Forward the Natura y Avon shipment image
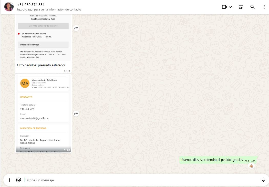The image size is (269, 187). coord(76,28)
